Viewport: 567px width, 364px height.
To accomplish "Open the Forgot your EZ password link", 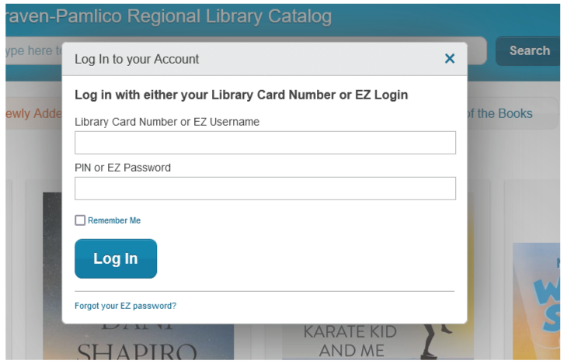I will point(125,306).
